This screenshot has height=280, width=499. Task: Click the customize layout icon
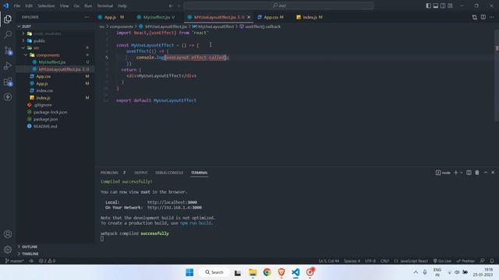click(x=450, y=5)
